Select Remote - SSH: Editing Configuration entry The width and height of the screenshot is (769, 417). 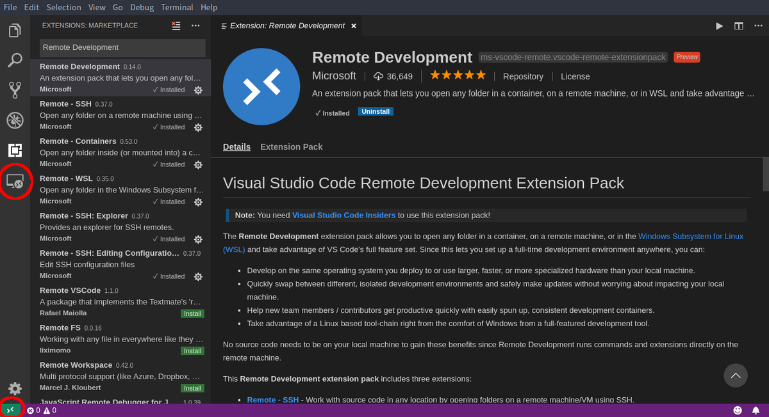pos(120,264)
